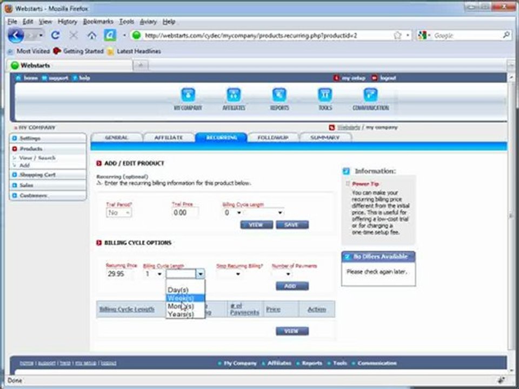Click the Stop loading X icon

pos(74,35)
